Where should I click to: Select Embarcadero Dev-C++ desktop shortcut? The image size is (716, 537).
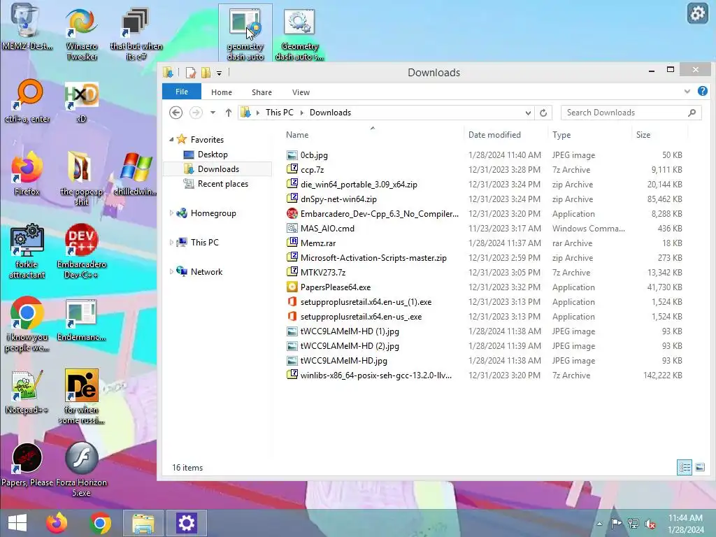click(81, 251)
